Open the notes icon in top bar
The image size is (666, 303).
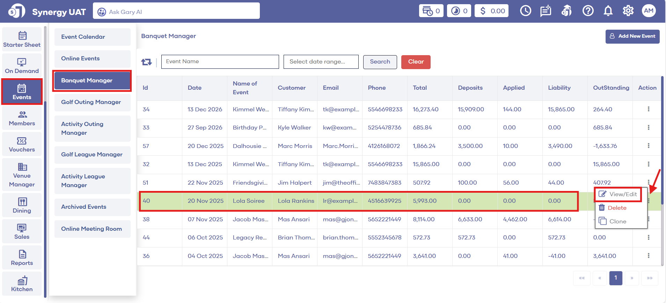click(x=546, y=11)
